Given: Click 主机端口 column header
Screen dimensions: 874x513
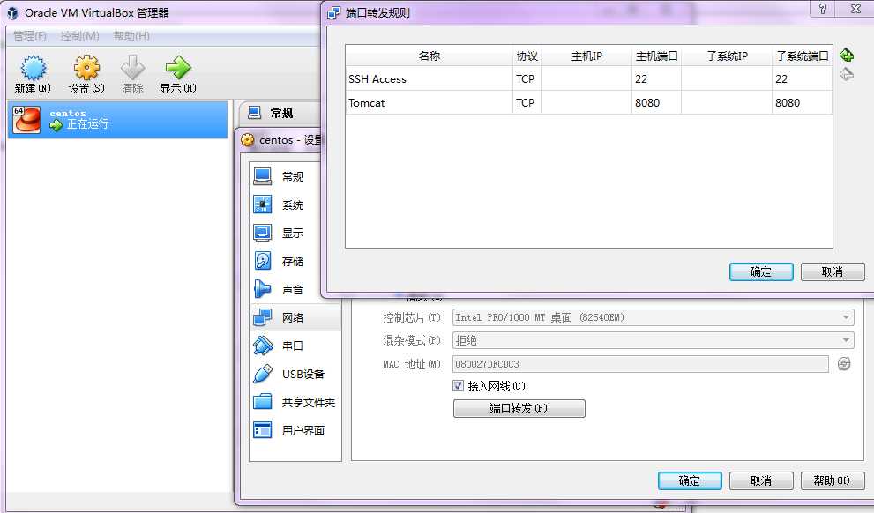Looking at the screenshot, I should (x=657, y=56).
